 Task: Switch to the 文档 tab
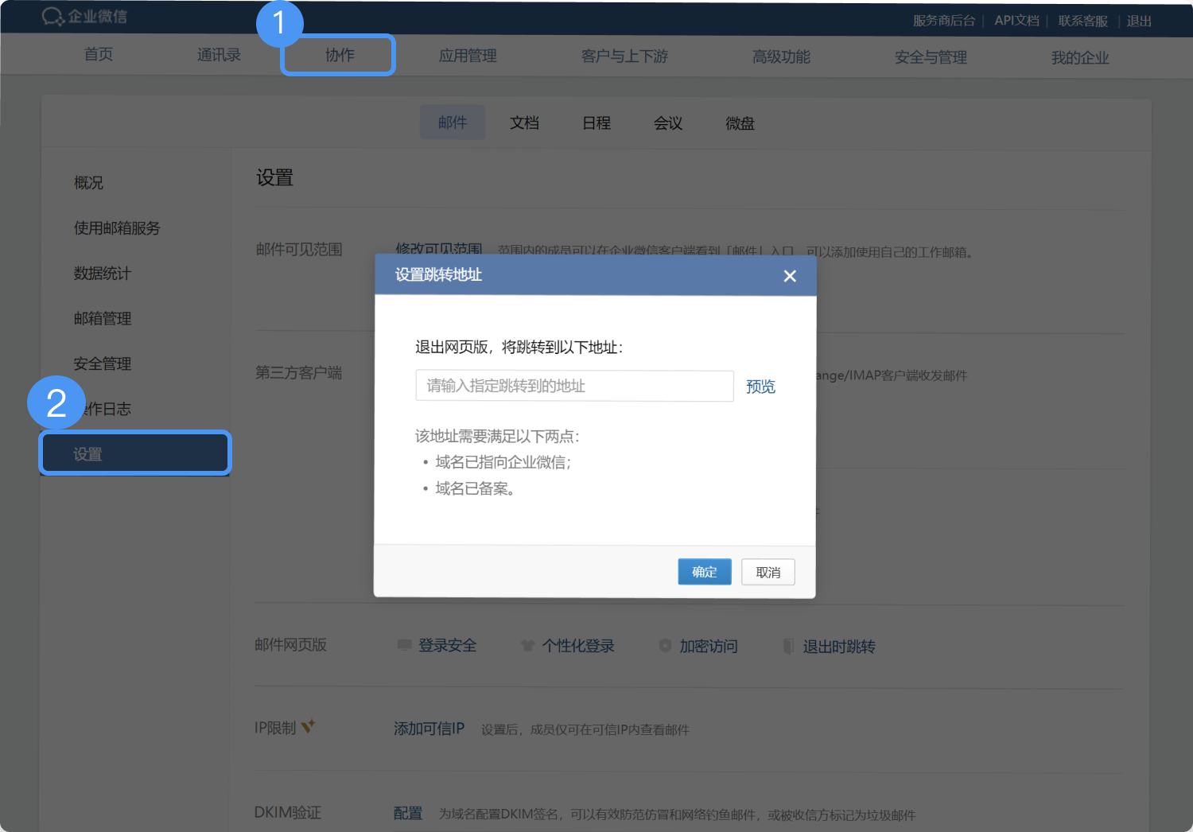point(525,122)
